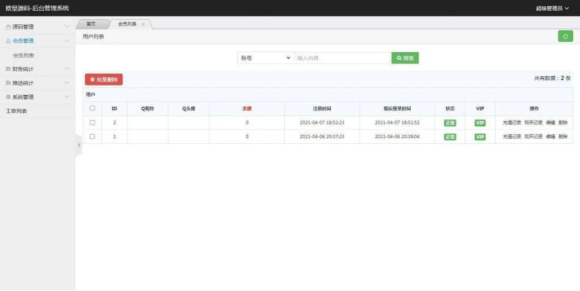Image resolution: width=580 pixels, height=291 pixels.
Task: Open the 超级管理员 account dropdown
Action: coord(552,8)
